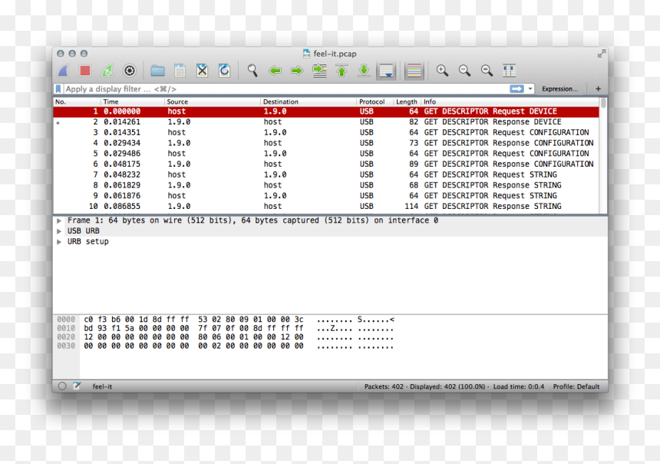Sort by the Time column header
The height and width of the screenshot is (464, 660).
coord(133,101)
